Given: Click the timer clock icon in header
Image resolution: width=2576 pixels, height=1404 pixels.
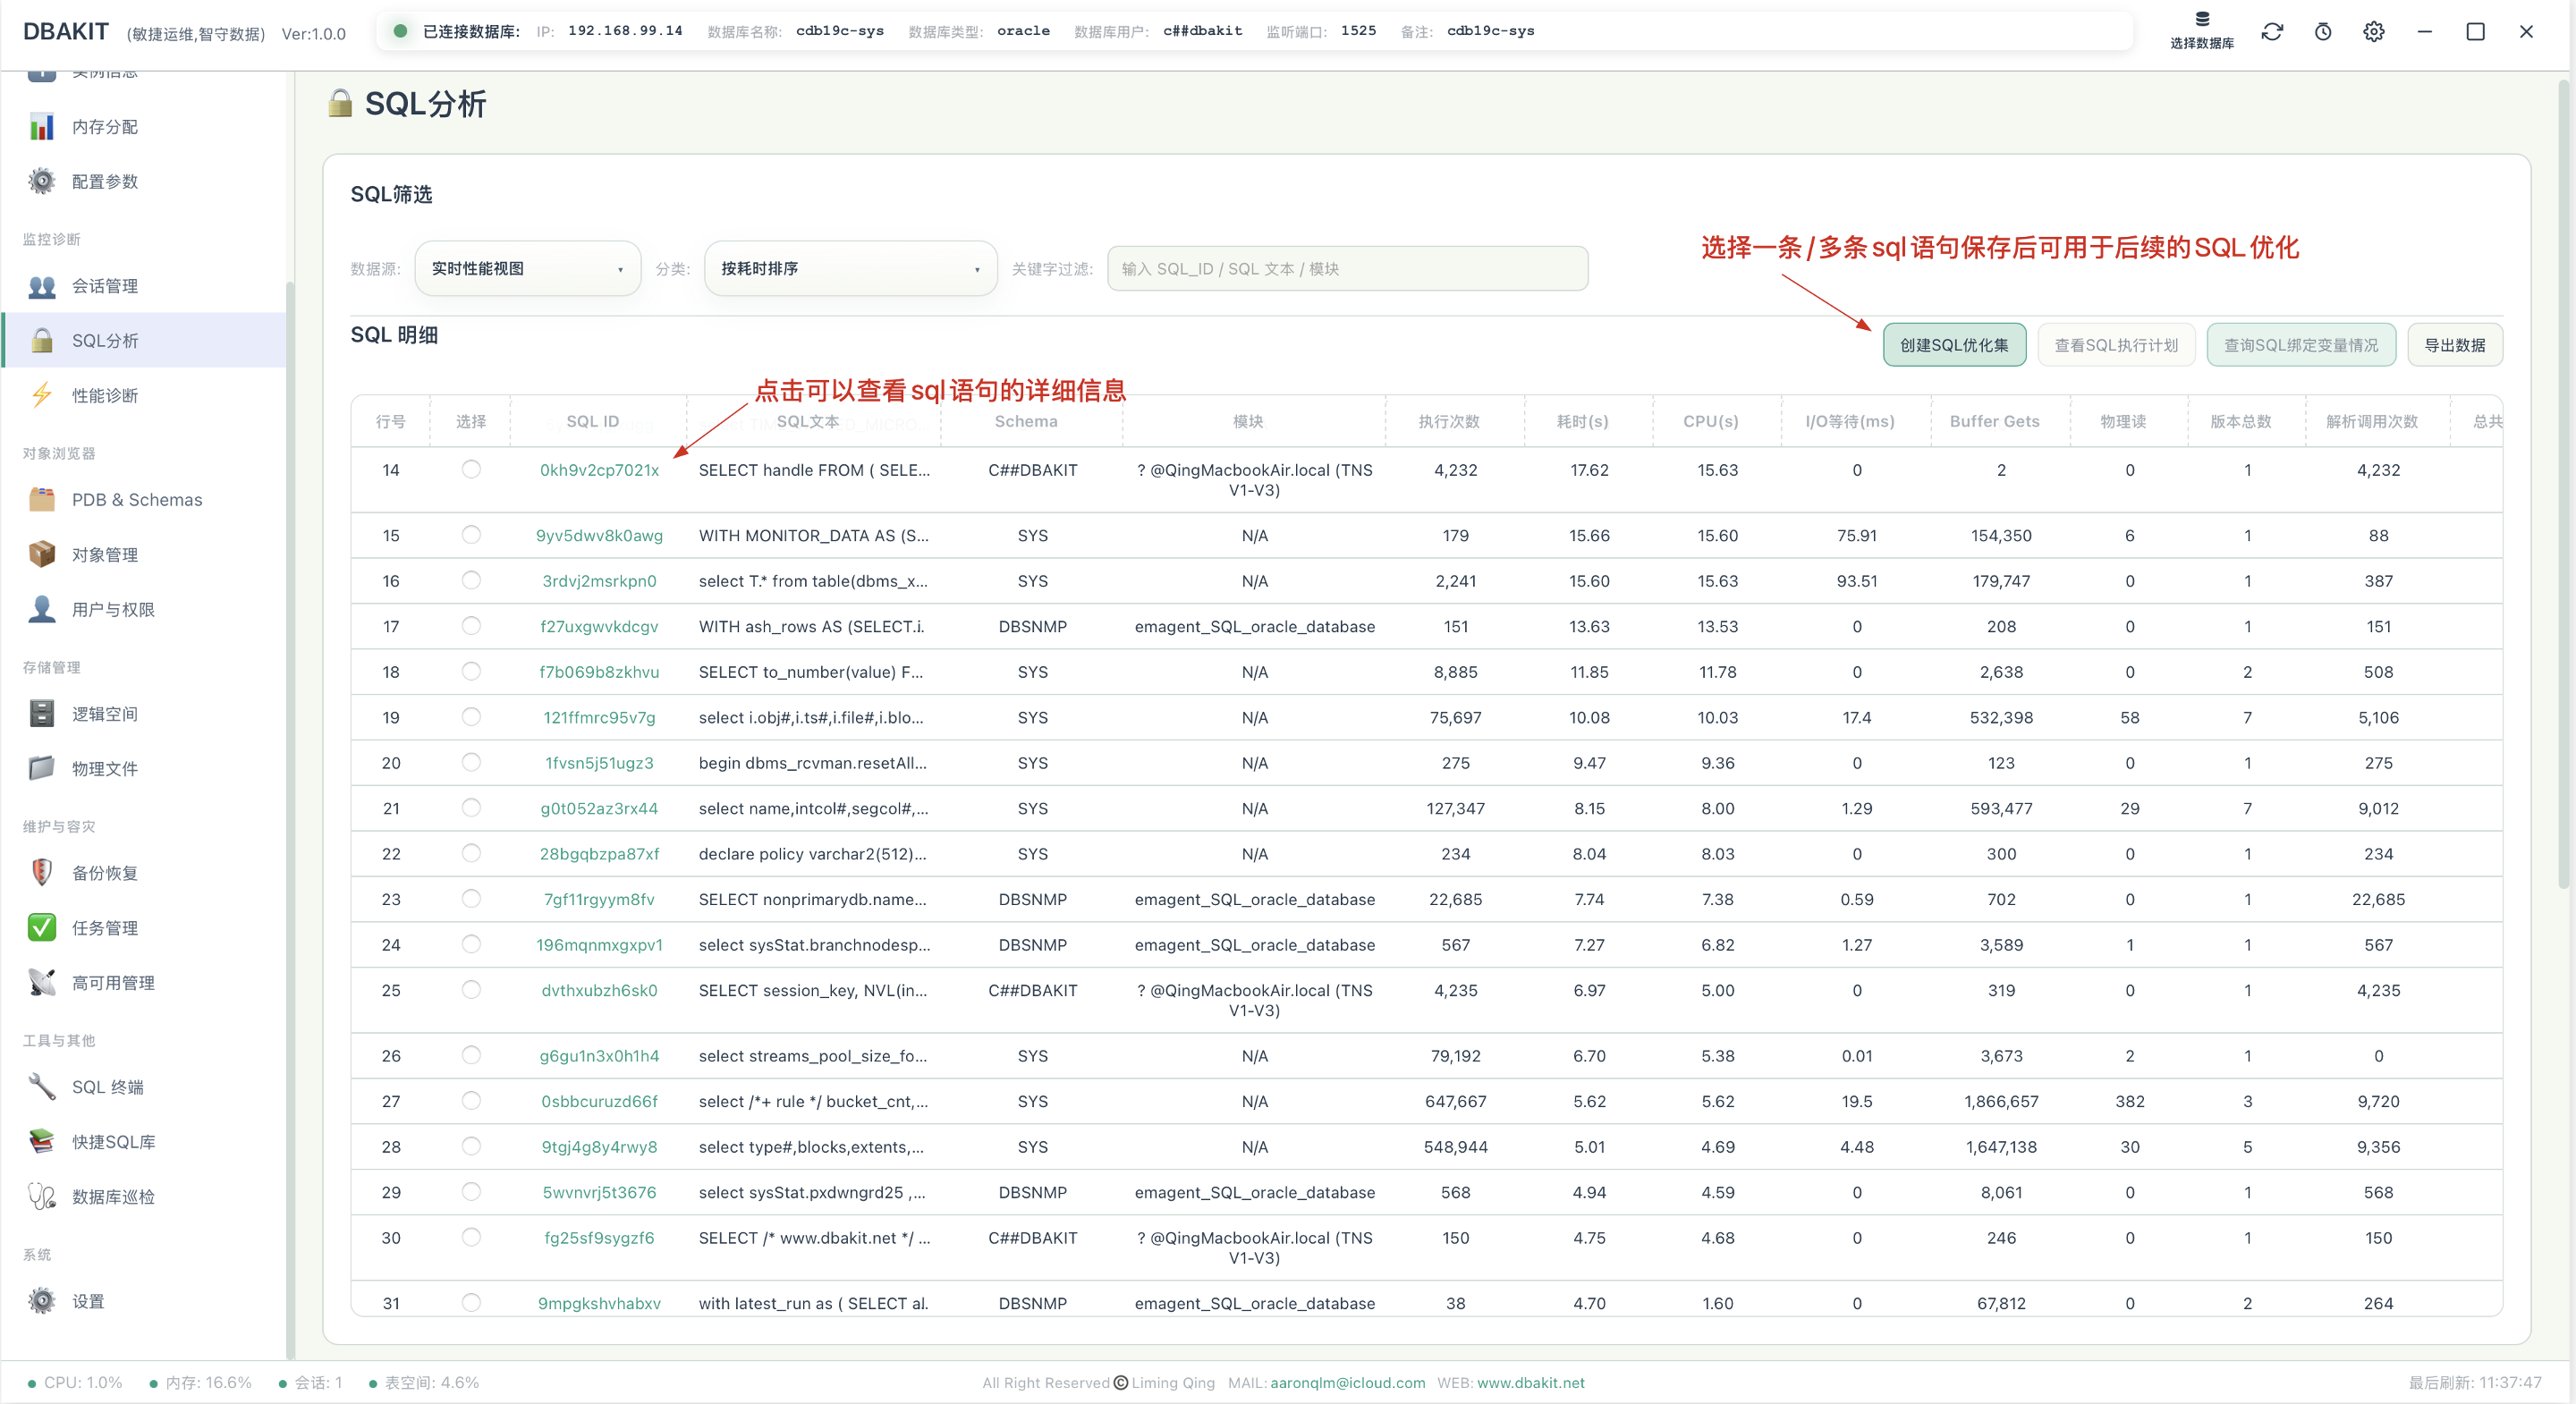Looking at the screenshot, I should pos(2323,32).
